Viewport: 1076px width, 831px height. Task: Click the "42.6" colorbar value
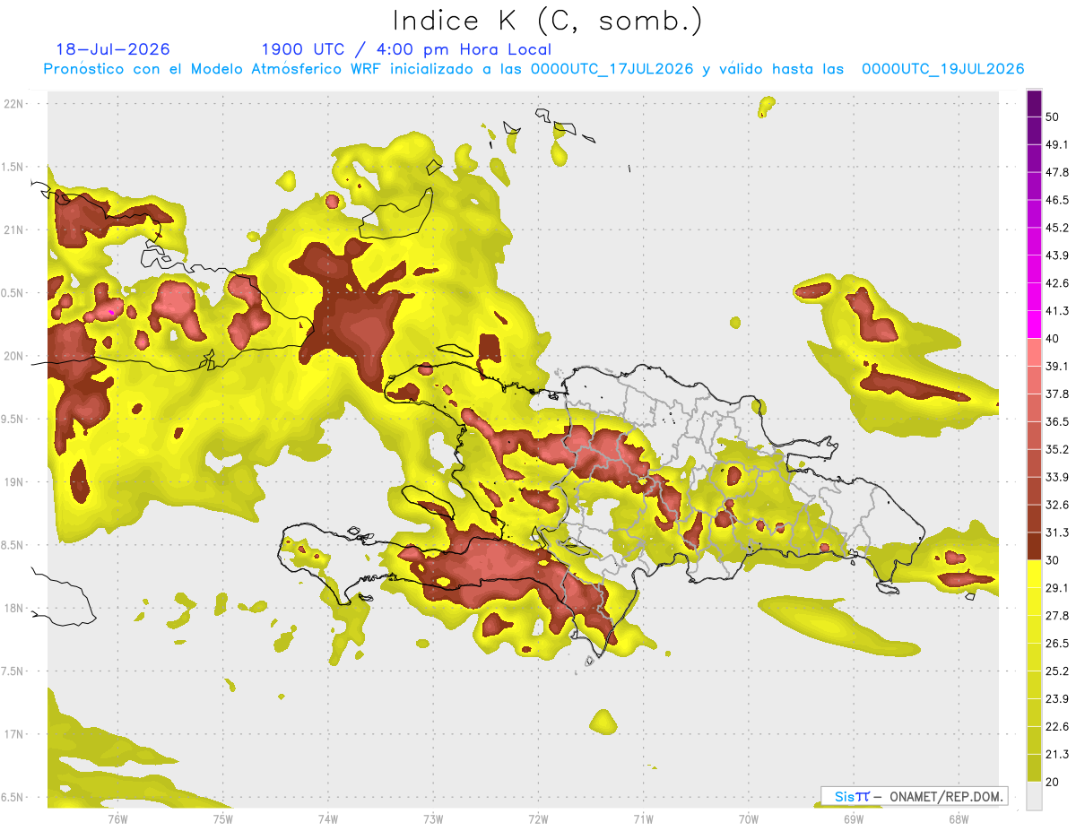pyautogui.click(x=1057, y=283)
